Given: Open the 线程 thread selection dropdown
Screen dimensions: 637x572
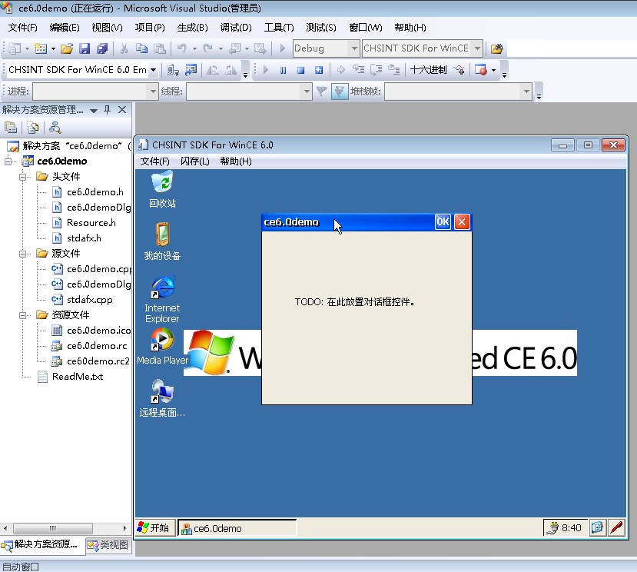Looking at the screenshot, I should coord(306,91).
